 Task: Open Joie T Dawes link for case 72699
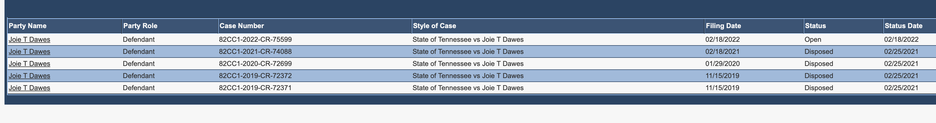29,64
